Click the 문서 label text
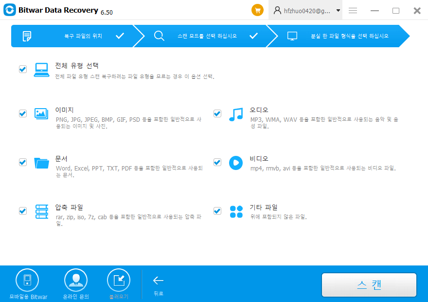Screen dimensions: 428x302 pyautogui.click(x=61, y=159)
